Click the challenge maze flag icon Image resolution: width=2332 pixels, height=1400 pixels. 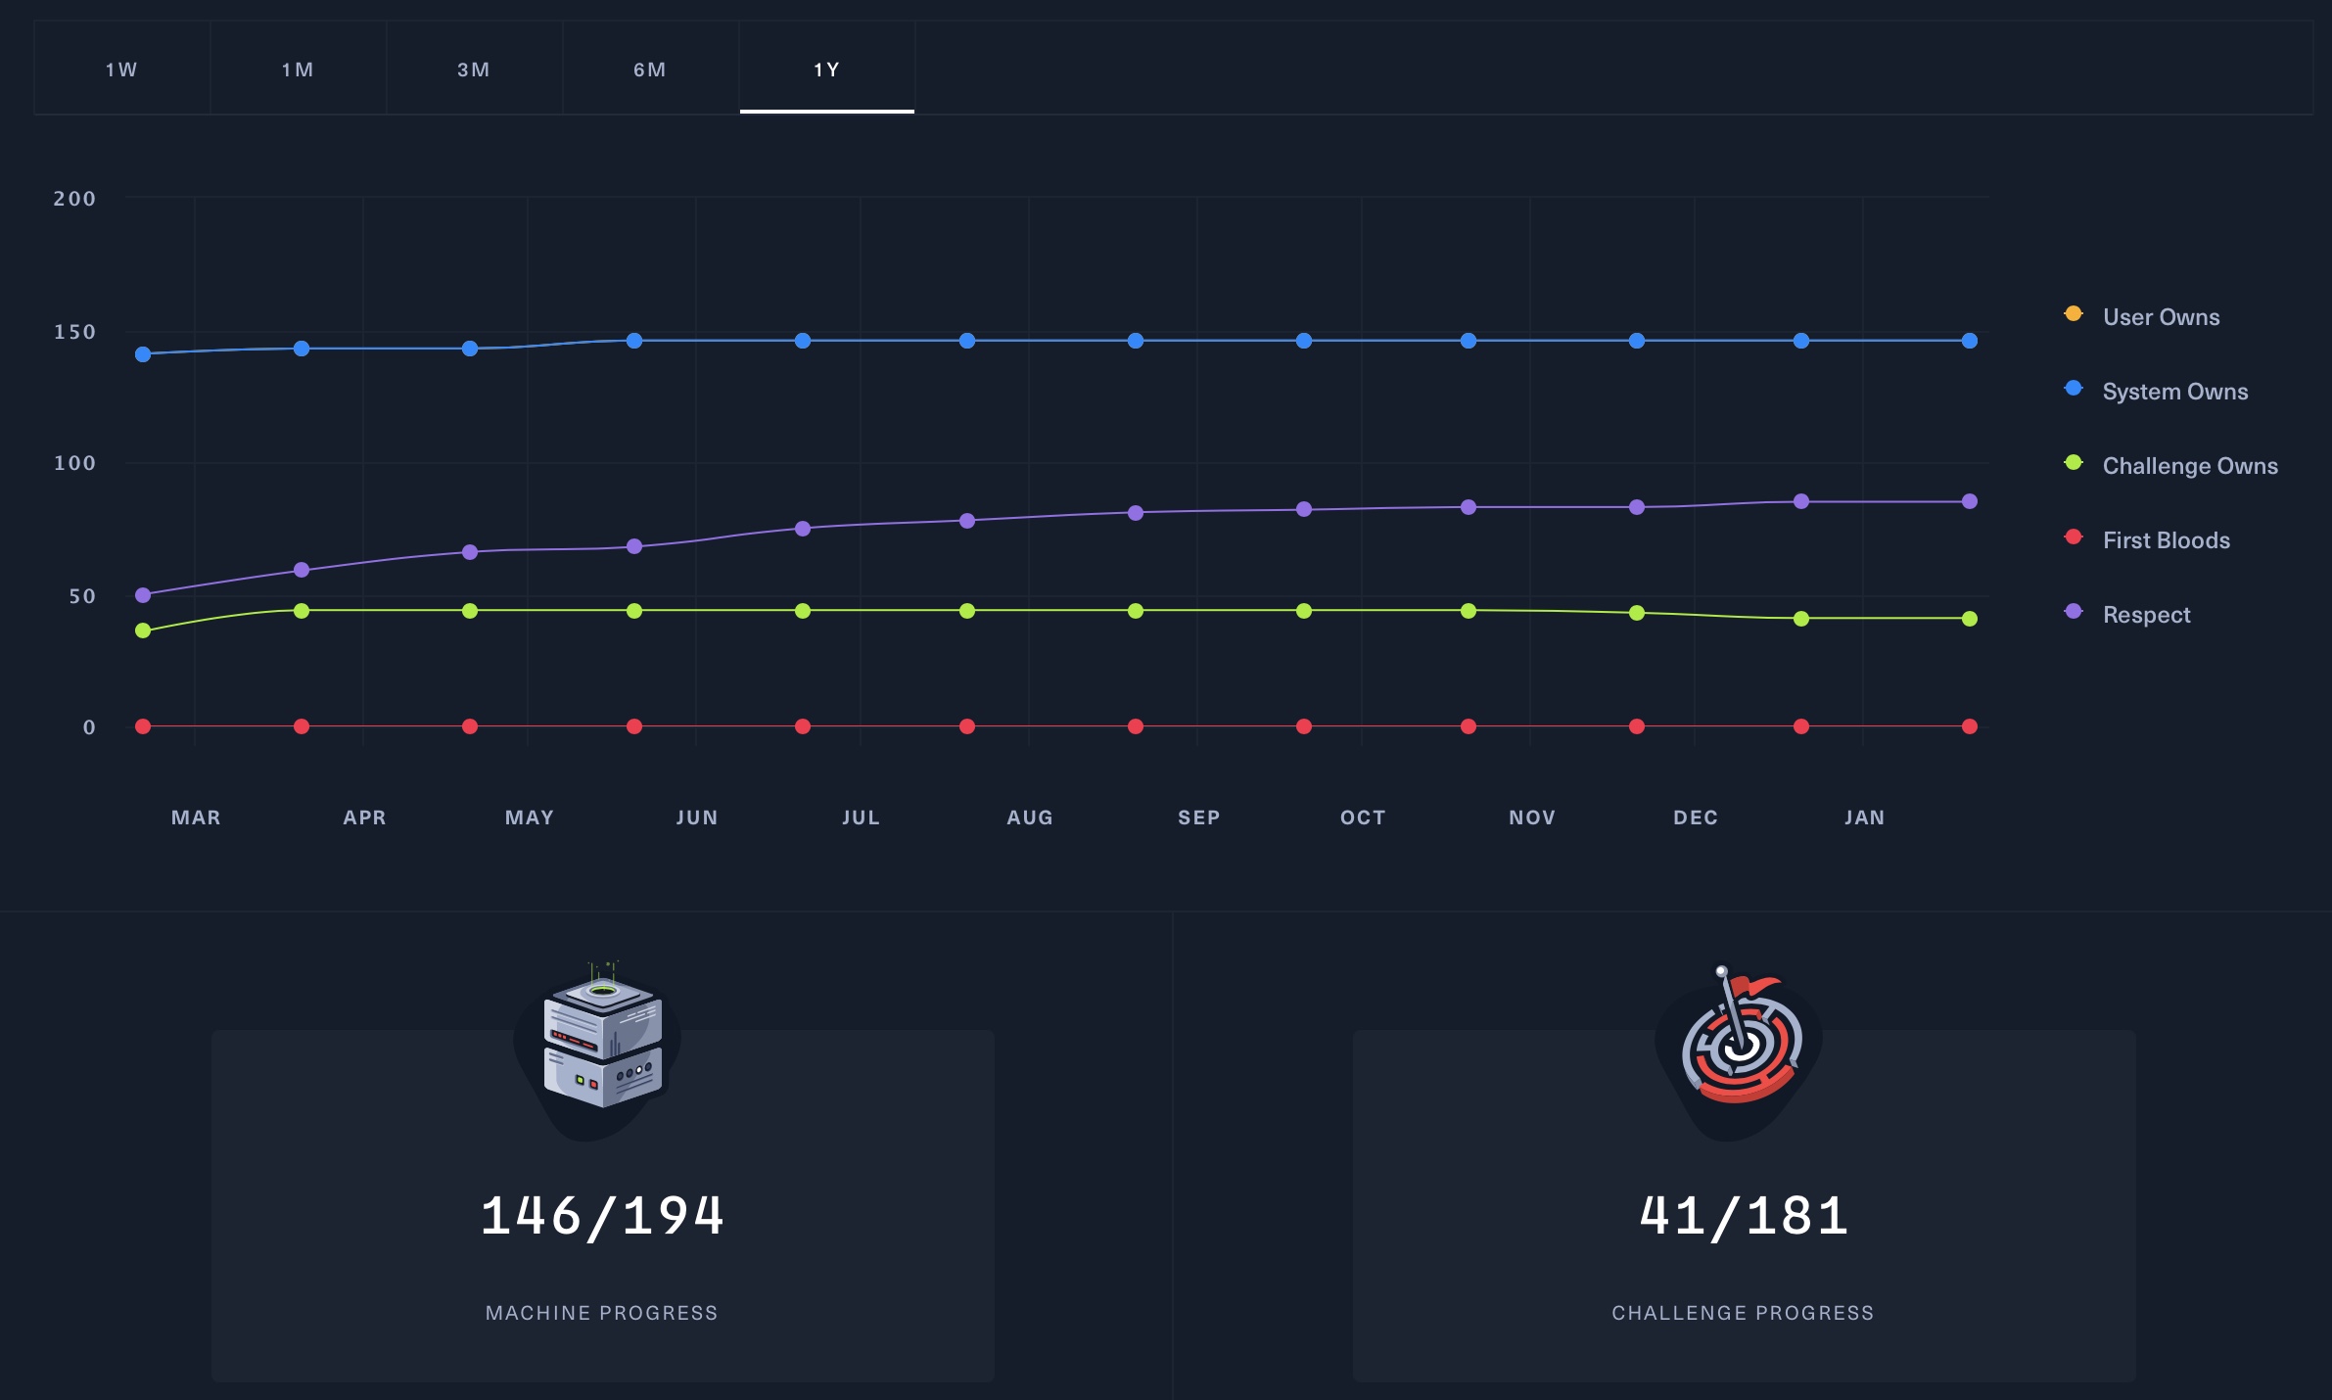pyautogui.click(x=1742, y=1044)
